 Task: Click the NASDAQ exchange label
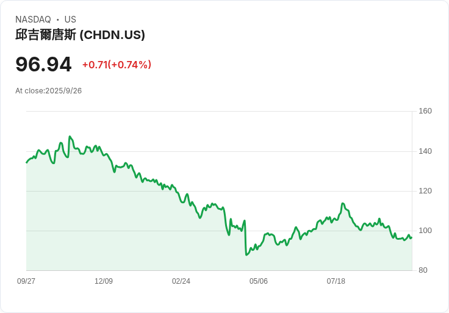(33, 20)
